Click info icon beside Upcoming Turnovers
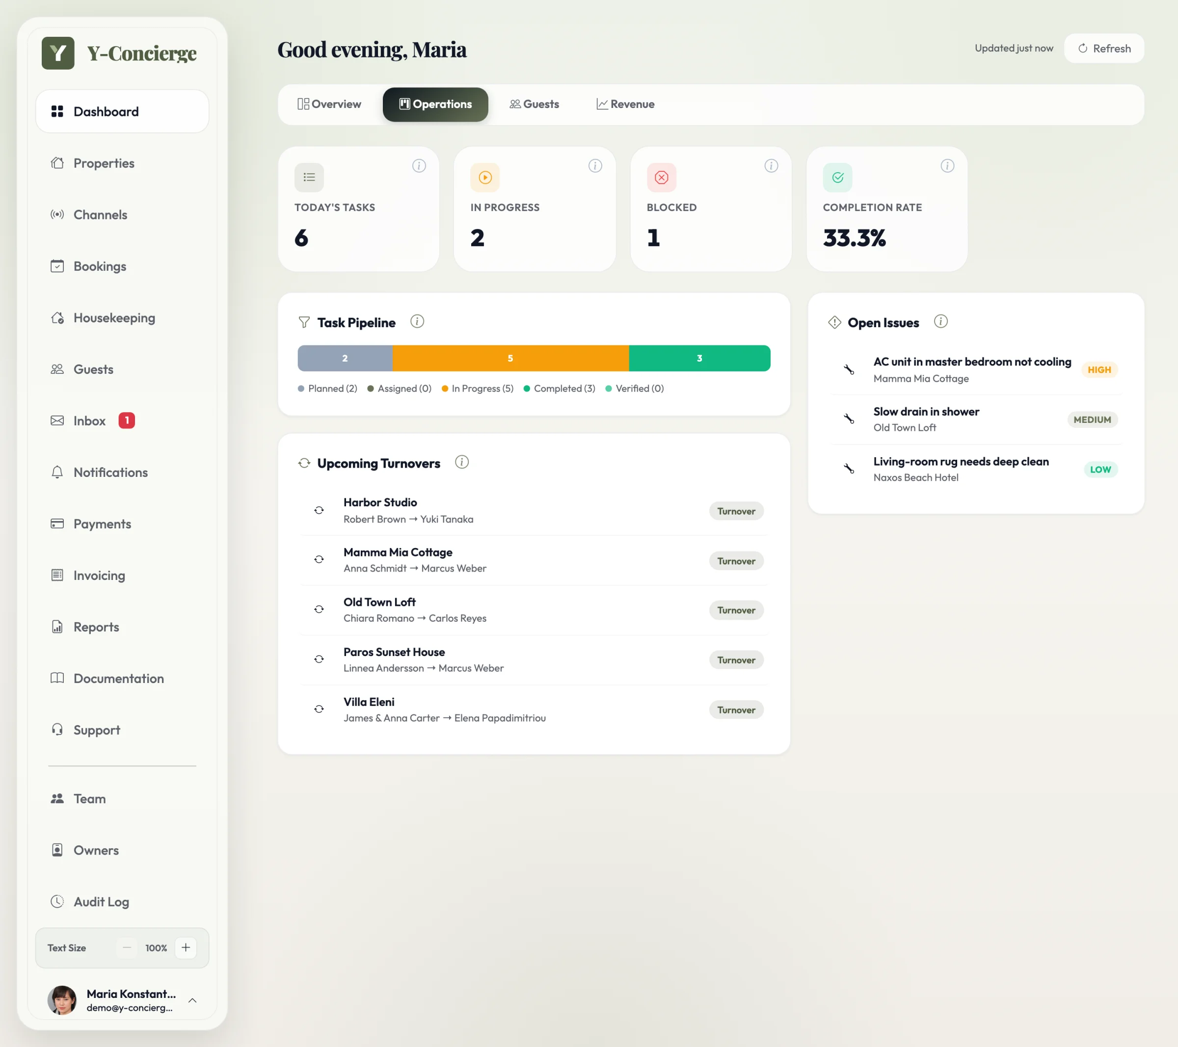Screen dimensions: 1178x1047 tap(462, 462)
